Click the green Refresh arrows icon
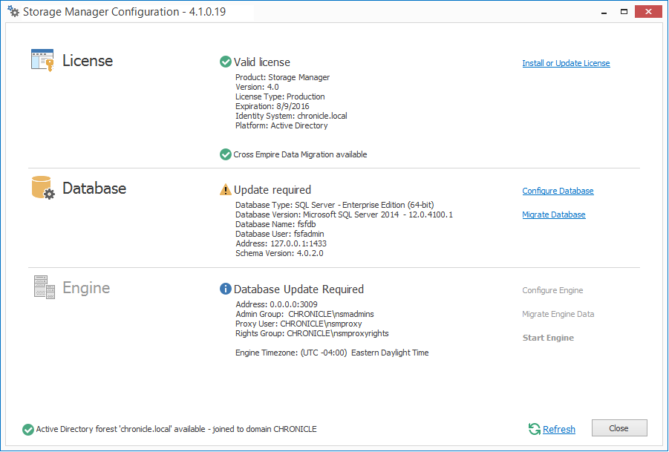The image size is (669, 452). [x=534, y=429]
